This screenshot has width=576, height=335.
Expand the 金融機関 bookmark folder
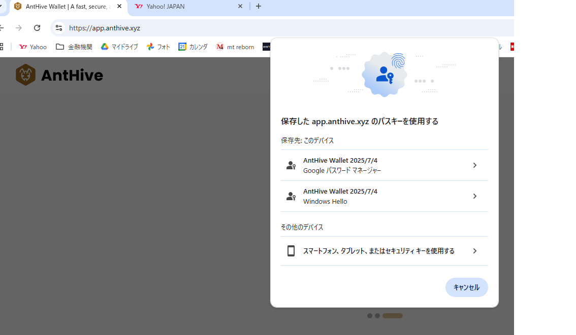(74, 47)
